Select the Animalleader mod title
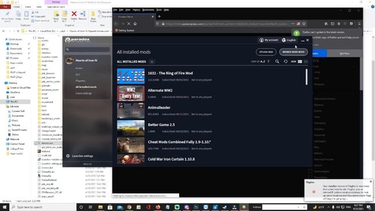This screenshot has width=375, height=211. [159, 108]
